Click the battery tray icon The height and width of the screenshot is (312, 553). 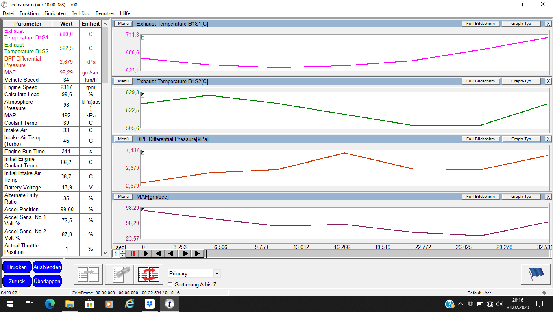480,304
